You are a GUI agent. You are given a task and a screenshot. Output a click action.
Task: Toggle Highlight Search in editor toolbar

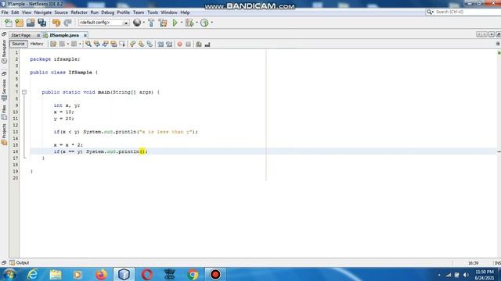(114, 44)
